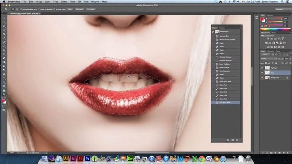Hide the Highlight layer
The width and height of the screenshot is (292, 164).
point(262,68)
